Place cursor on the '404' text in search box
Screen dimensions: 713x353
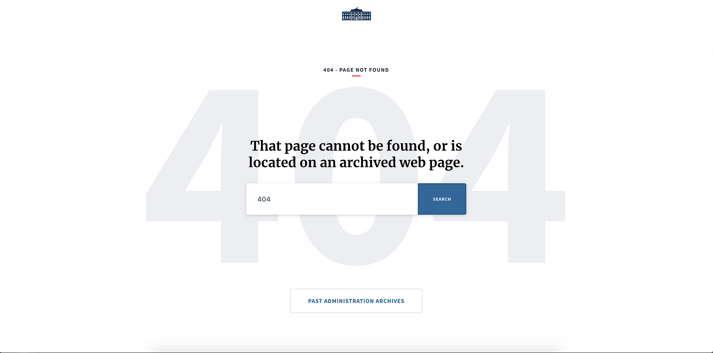[264, 199]
